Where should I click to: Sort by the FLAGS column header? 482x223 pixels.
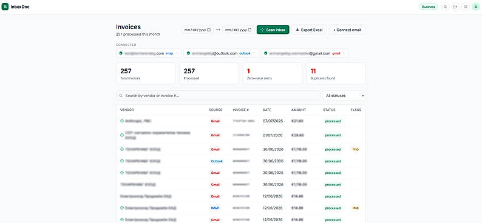pos(356,110)
